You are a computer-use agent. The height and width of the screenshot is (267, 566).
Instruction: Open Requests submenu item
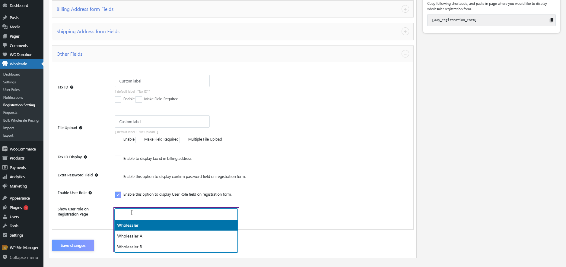tap(10, 113)
